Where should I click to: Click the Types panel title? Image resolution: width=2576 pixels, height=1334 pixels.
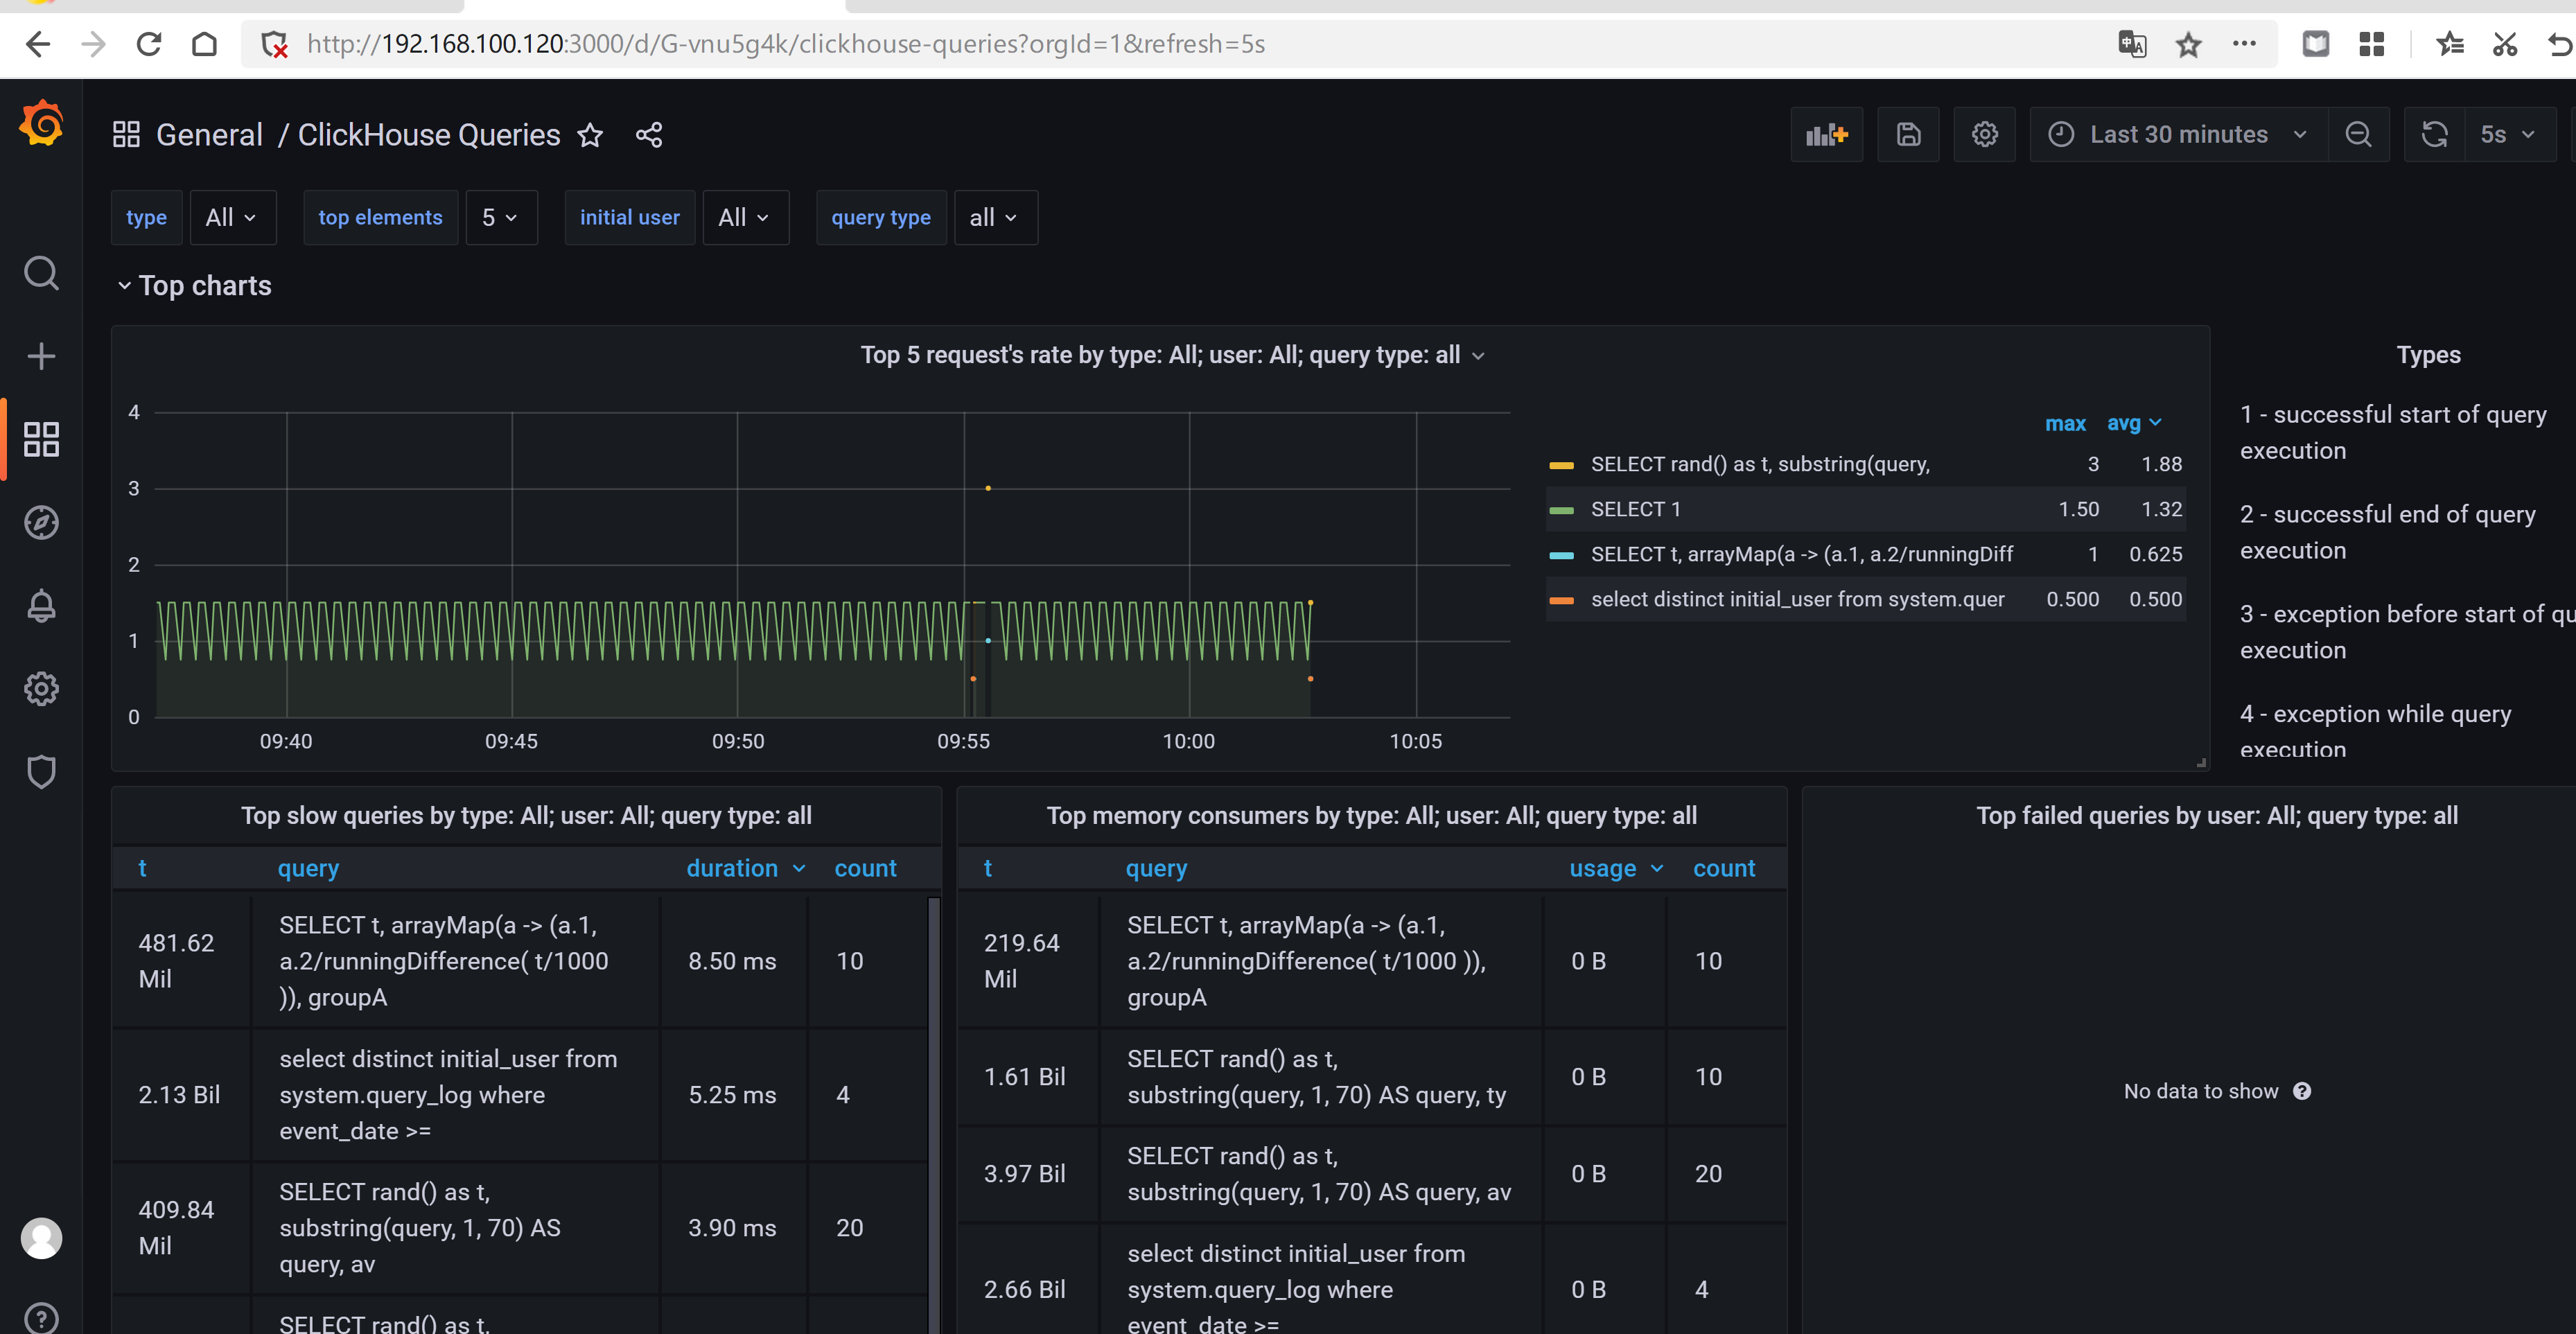click(x=2428, y=355)
